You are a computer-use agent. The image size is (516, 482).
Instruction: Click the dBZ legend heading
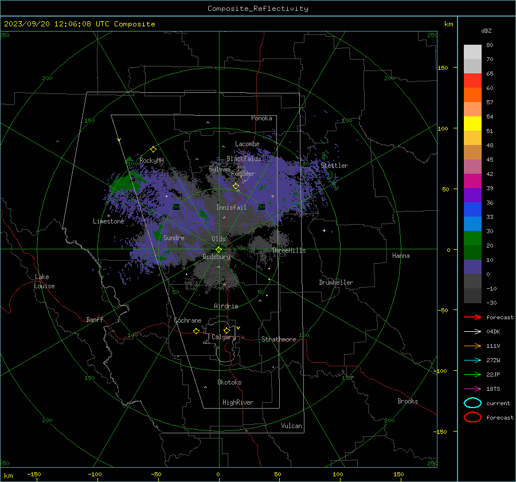coord(486,31)
